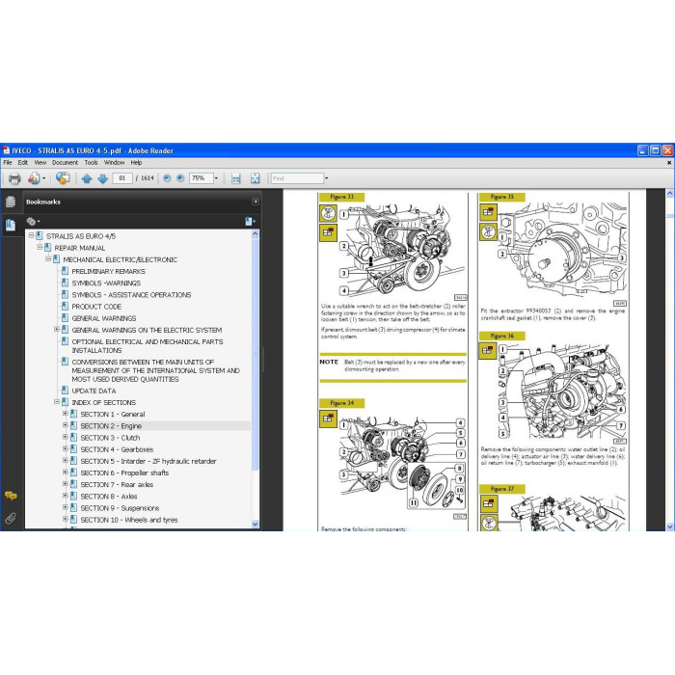
Task: Collapse the REPAIR MANUAL bookmark node
Action: pyautogui.click(x=40, y=248)
